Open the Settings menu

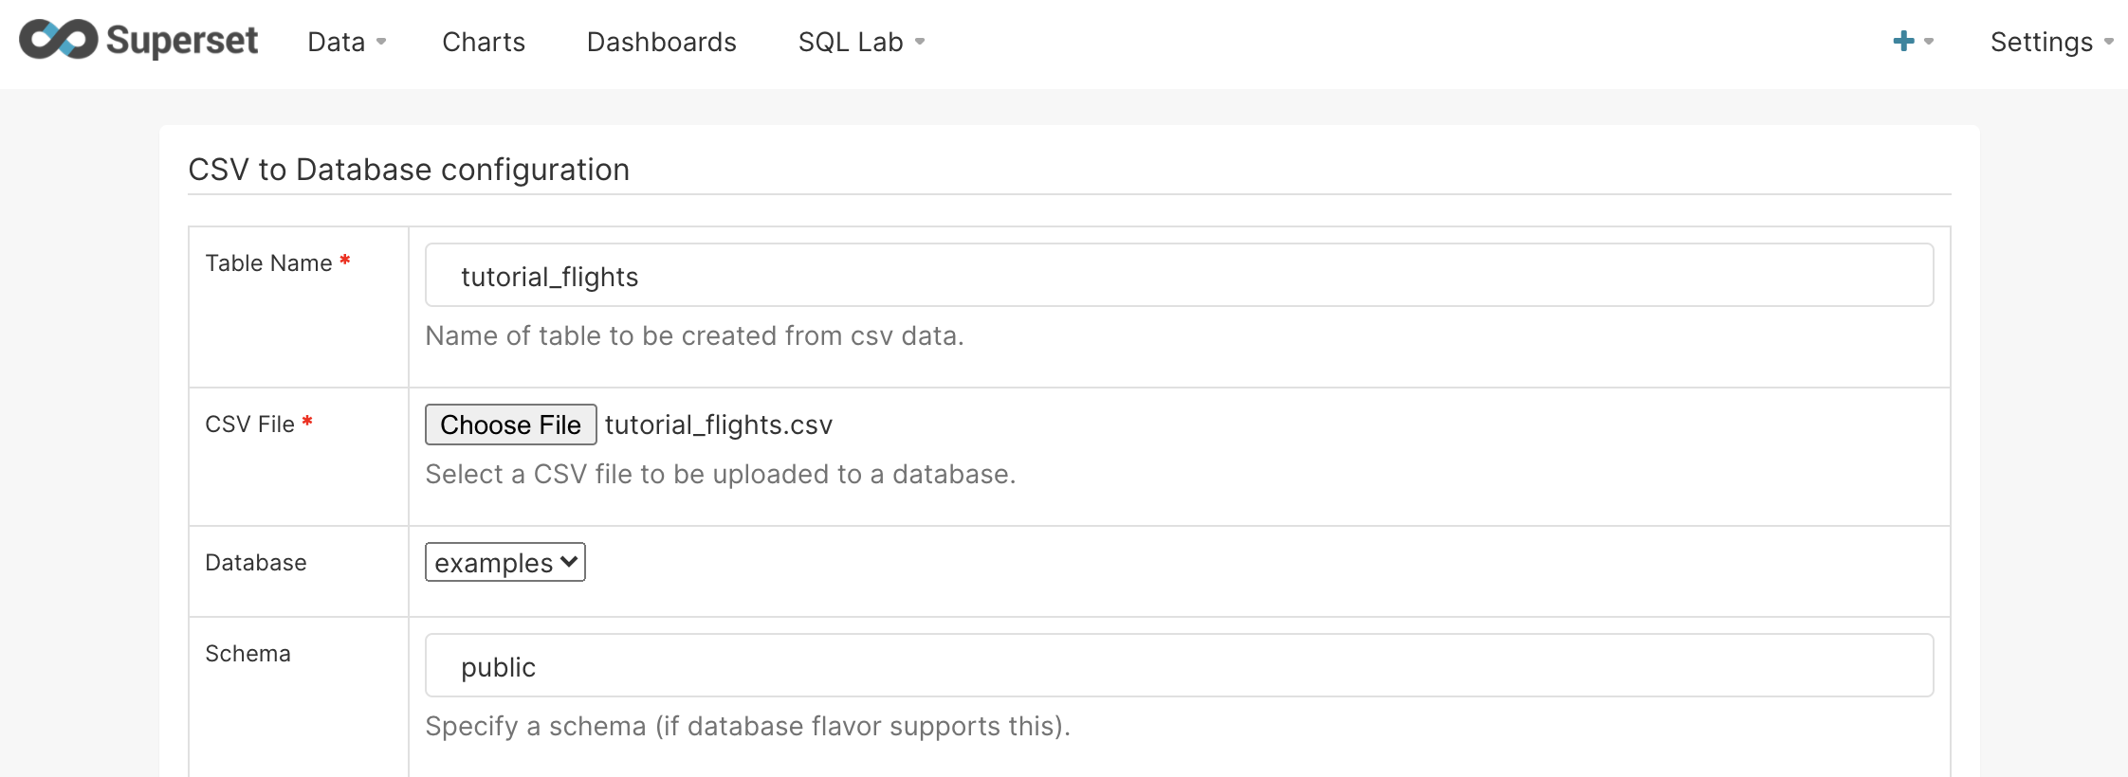pyautogui.click(x=2041, y=42)
